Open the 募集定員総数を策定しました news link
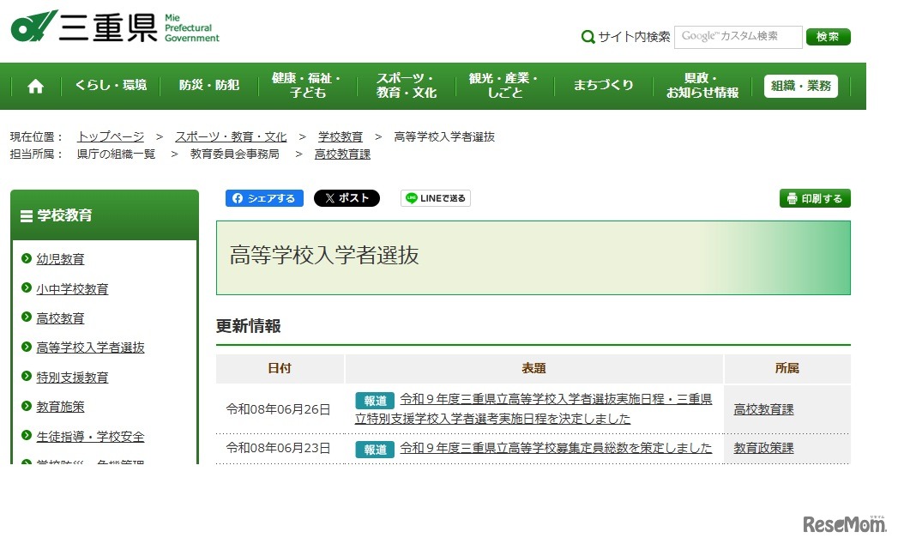Image resolution: width=898 pixels, height=544 pixels. 556,448
